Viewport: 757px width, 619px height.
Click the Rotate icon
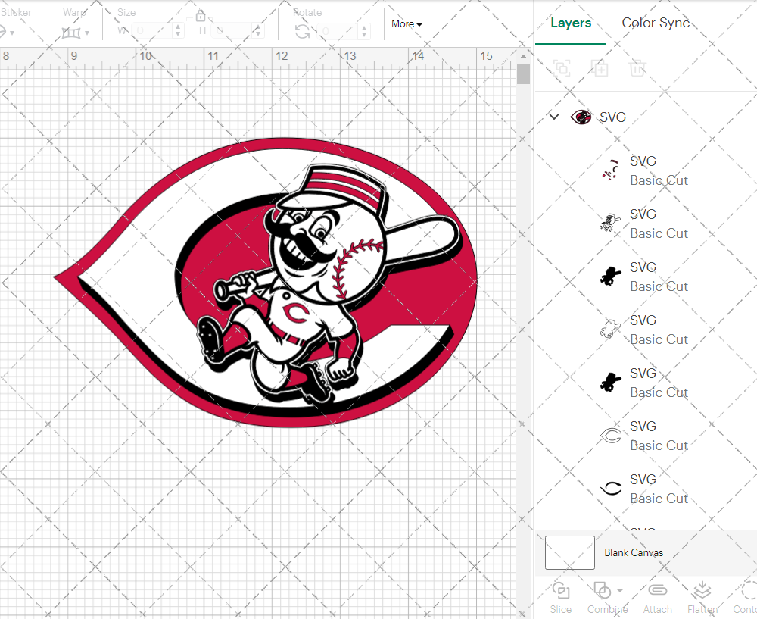[x=303, y=31]
